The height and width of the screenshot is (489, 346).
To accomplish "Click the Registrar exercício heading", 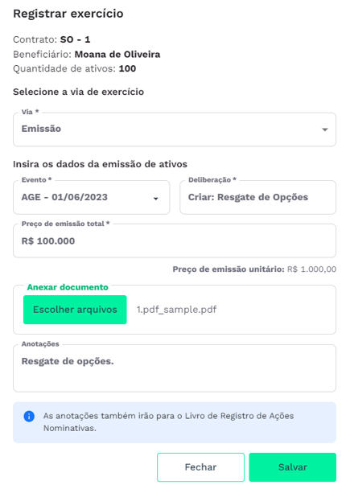I will (x=68, y=14).
